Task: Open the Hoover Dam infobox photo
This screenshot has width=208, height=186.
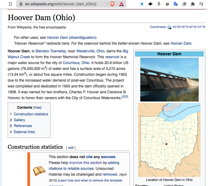Action: [x=169, y=80]
